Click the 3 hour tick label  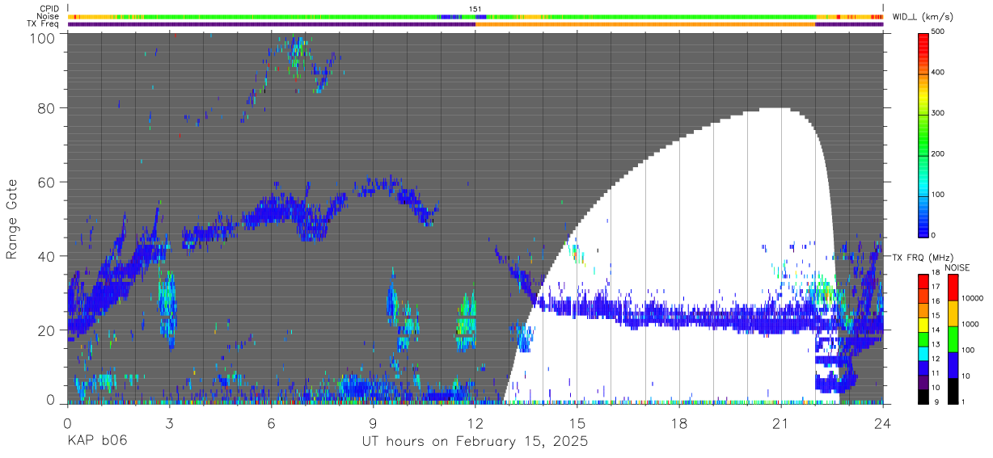[x=169, y=422]
